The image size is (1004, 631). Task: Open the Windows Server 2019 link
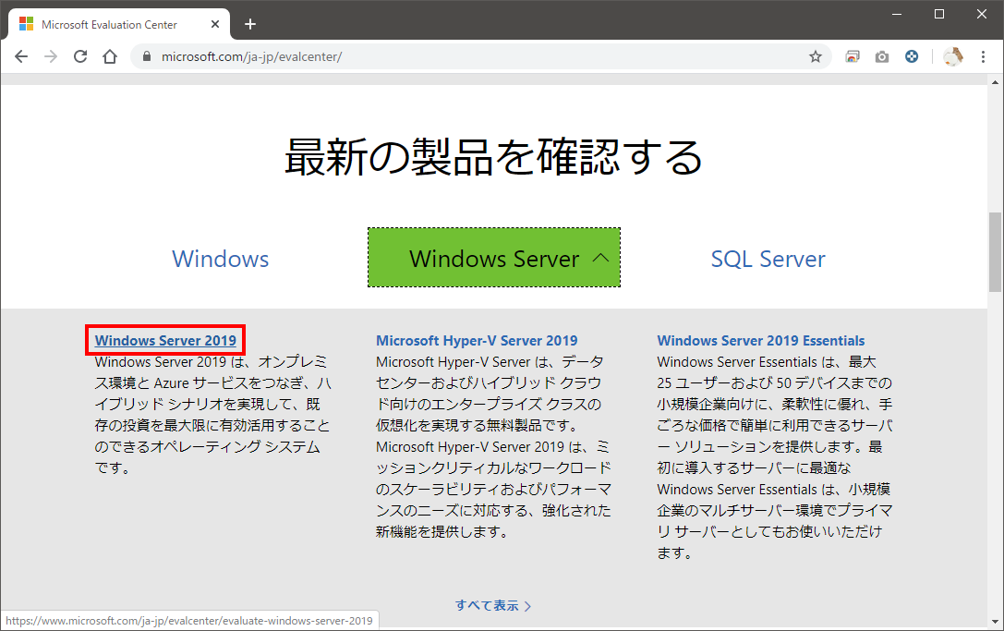tap(164, 340)
